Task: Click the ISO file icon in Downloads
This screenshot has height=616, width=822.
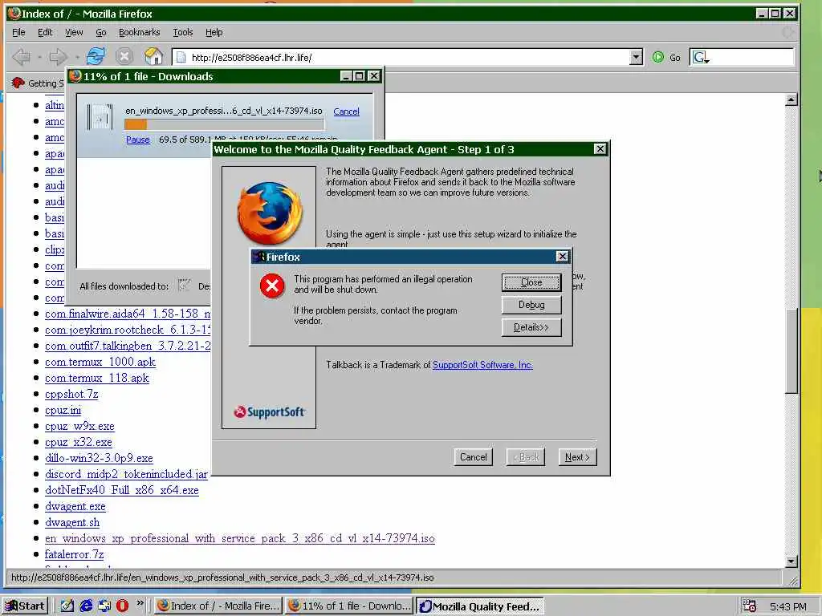Action: click(x=100, y=117)
